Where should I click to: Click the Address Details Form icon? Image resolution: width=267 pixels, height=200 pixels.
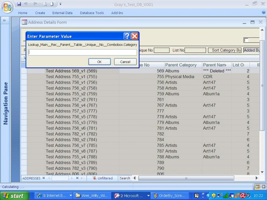tap(24, 22)
